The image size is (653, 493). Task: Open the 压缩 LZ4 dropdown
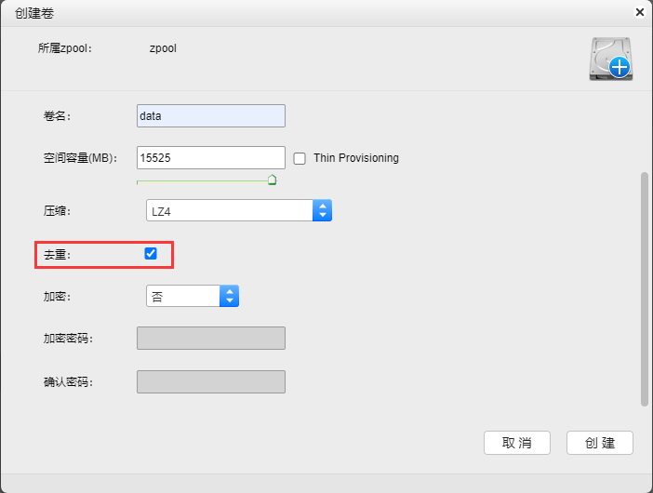(x=239, y=210)
